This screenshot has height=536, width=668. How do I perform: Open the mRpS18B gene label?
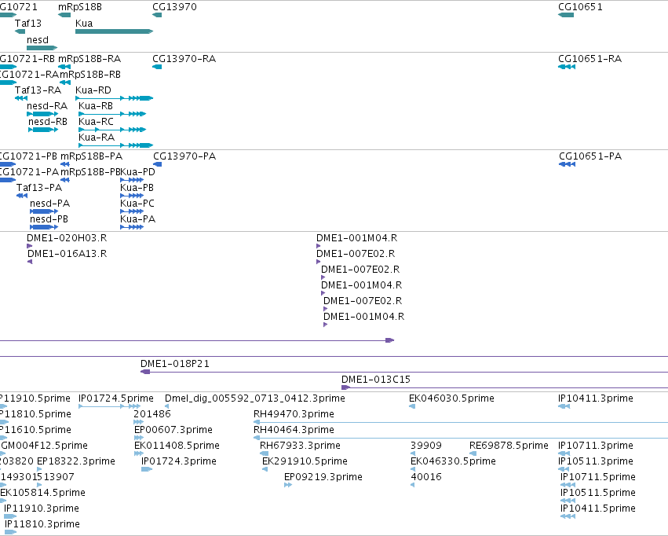pos(79,7)
